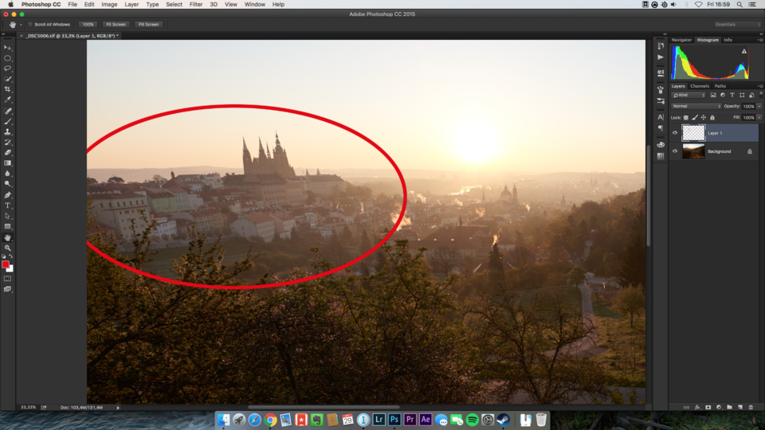Select the Clone Stamp tool
The image size is (765, 430).
[8, 131]
